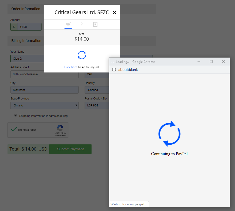
Task: Click the Order Information section header
Action: point(26,9)
